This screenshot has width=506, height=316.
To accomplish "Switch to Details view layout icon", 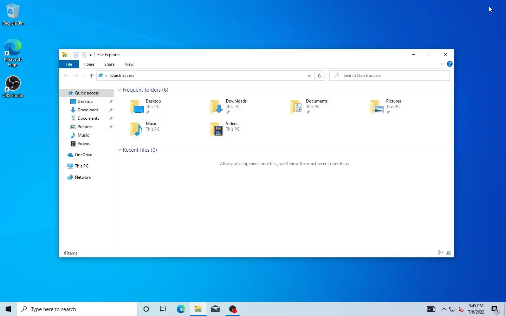I will (x=440, y=253).
